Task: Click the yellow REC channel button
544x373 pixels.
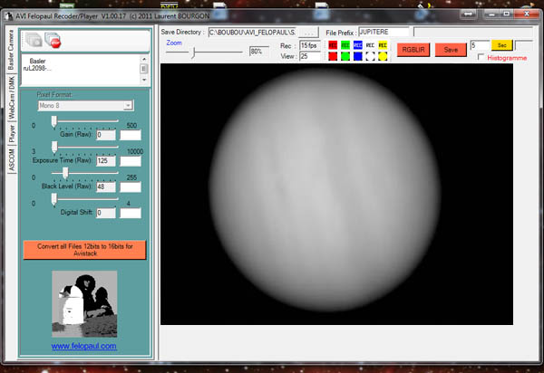Action: point(383,45)
